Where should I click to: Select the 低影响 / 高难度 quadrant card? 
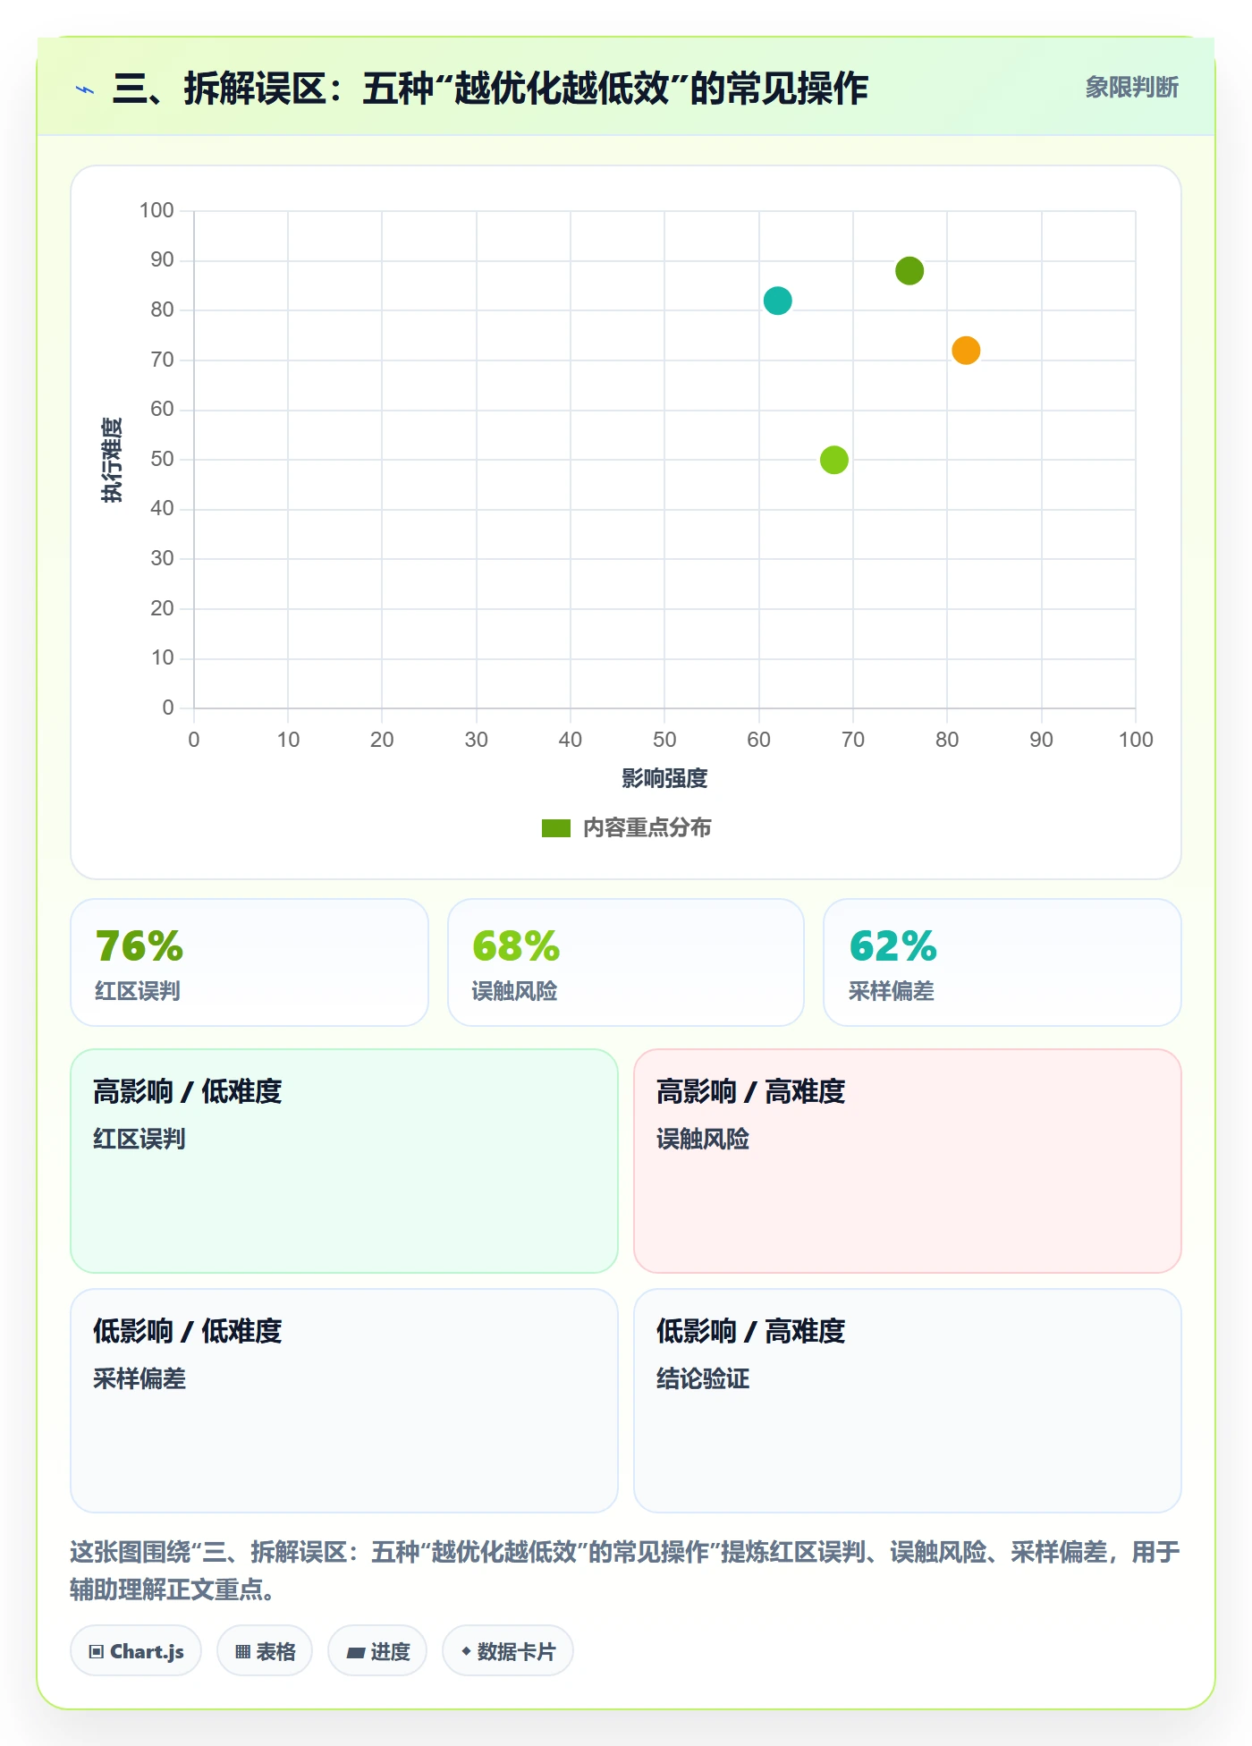(908, 1401)
